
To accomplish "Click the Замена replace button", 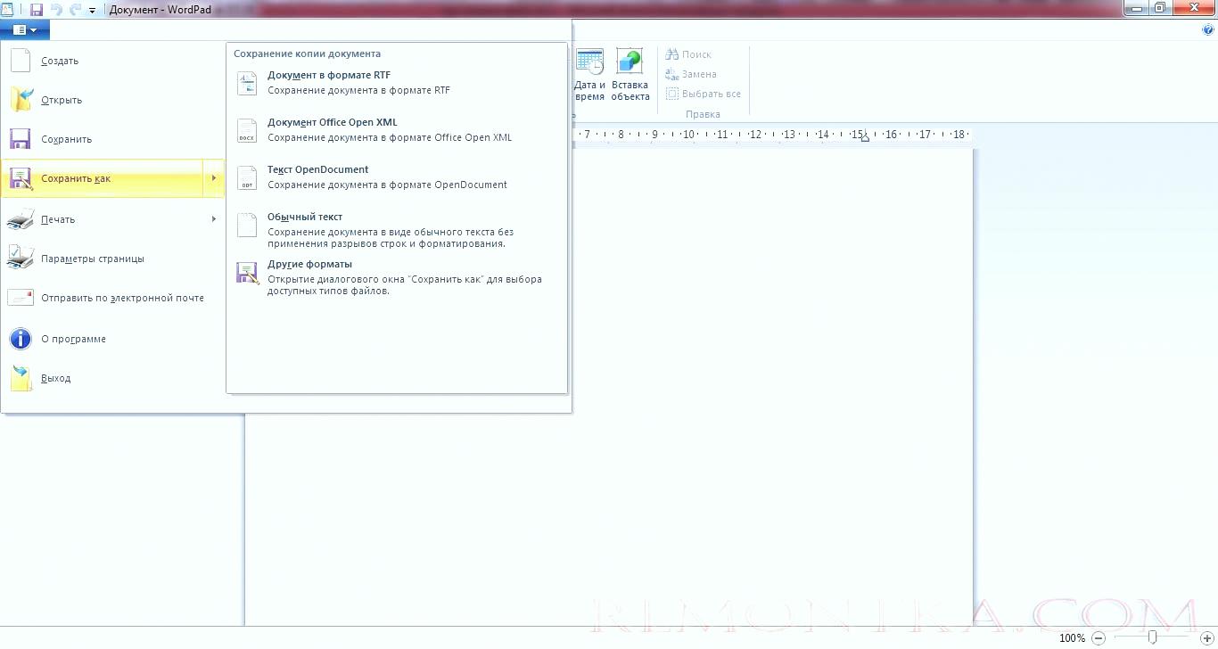I will (x=691, y=74).
